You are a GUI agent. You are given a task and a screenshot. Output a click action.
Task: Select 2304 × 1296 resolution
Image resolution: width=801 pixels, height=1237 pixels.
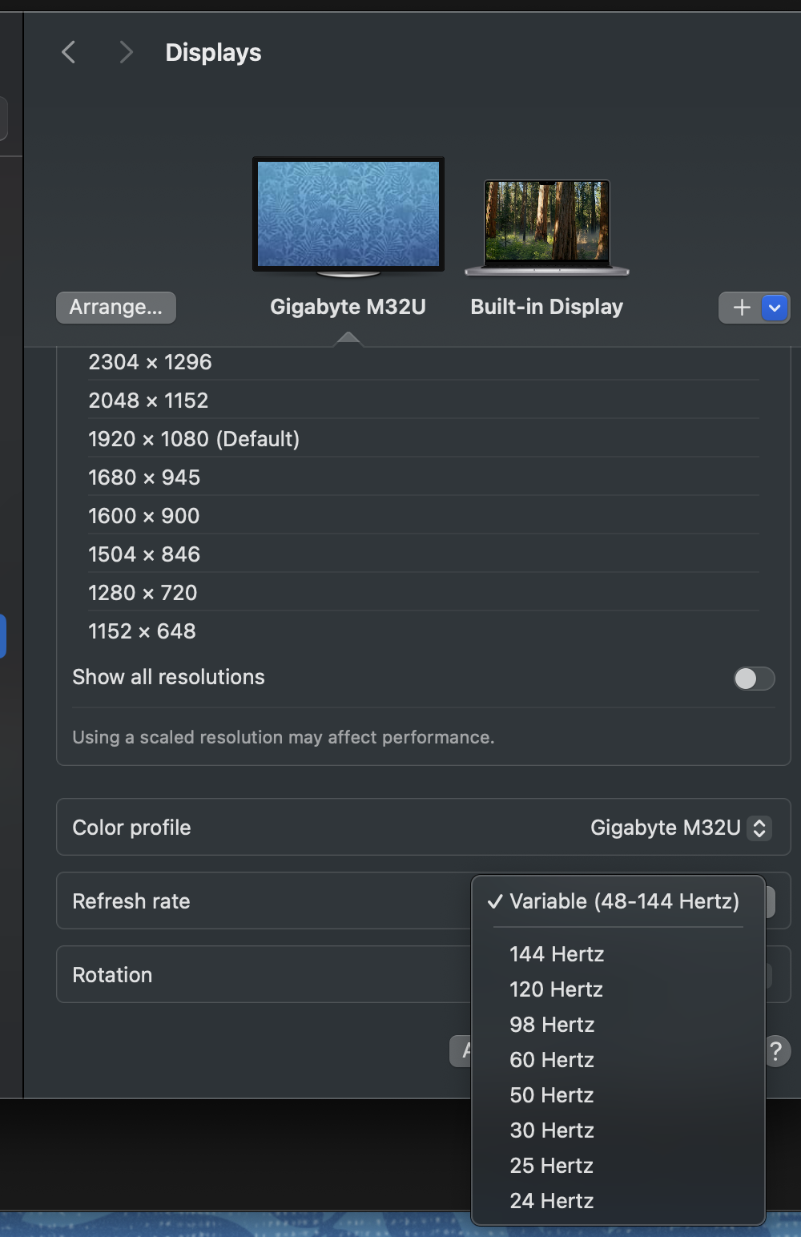[150, 362]
